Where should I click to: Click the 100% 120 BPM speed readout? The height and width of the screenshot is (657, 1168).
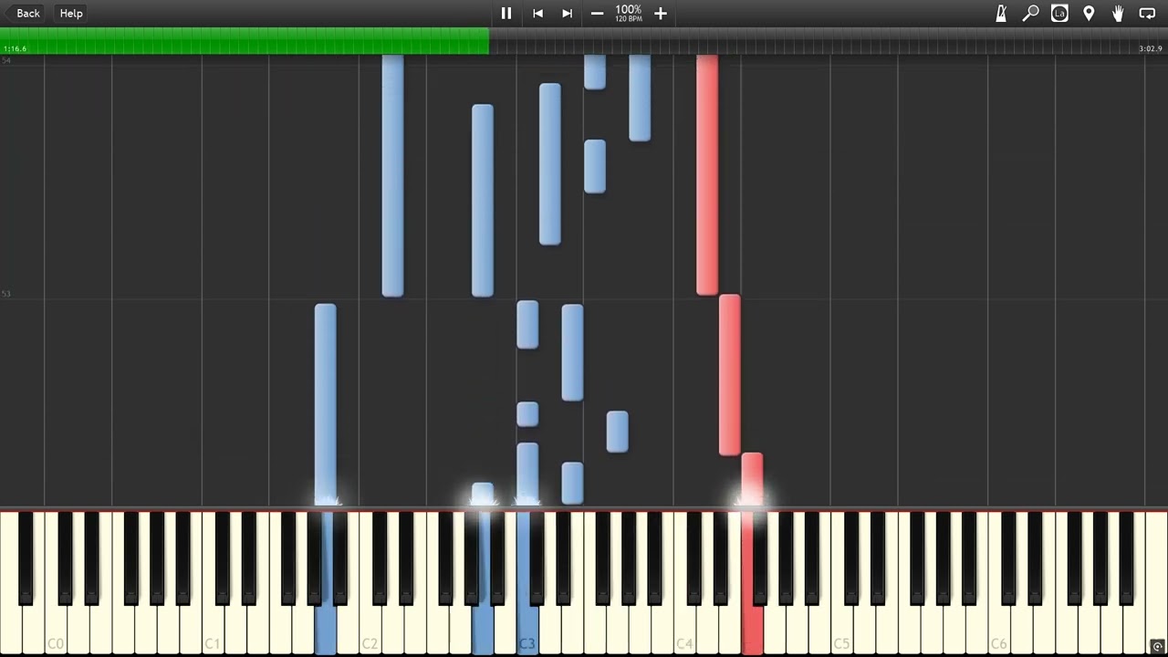click(x=628, y=13)
